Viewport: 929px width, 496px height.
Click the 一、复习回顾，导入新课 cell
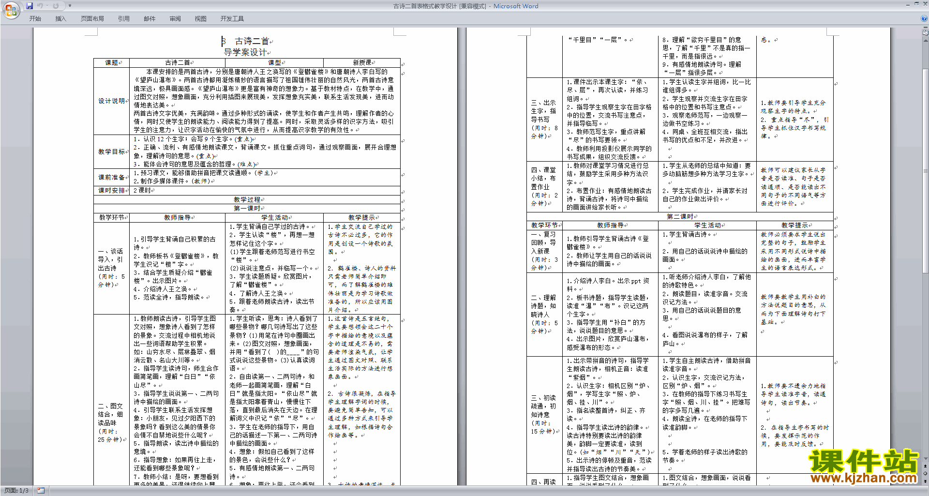(x=544, y=251)
